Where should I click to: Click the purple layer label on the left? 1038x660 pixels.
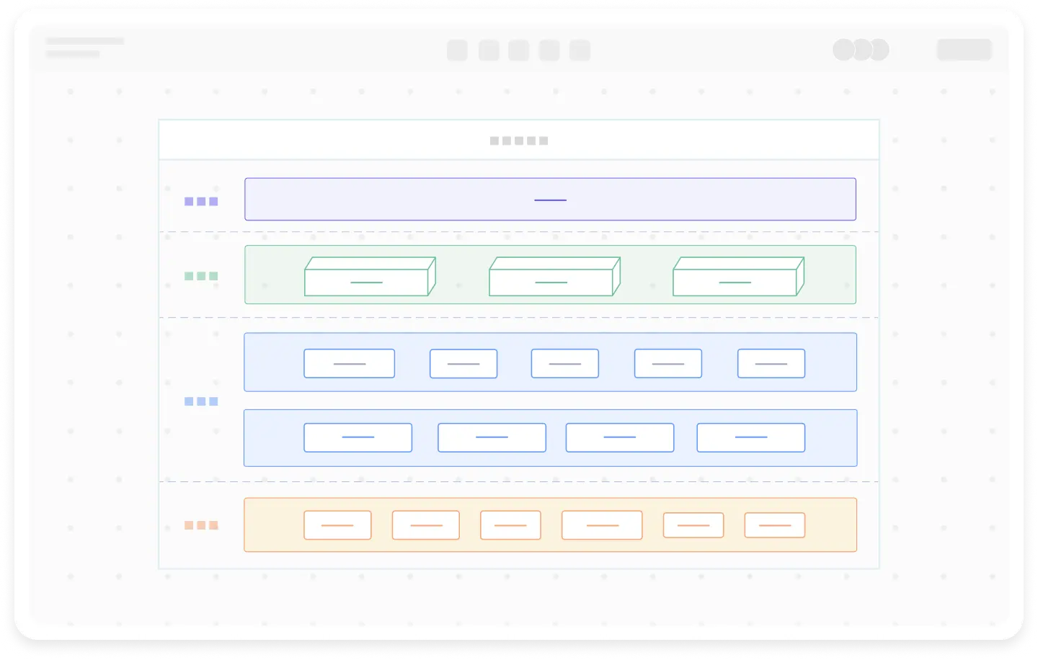(x=201, y=202)
